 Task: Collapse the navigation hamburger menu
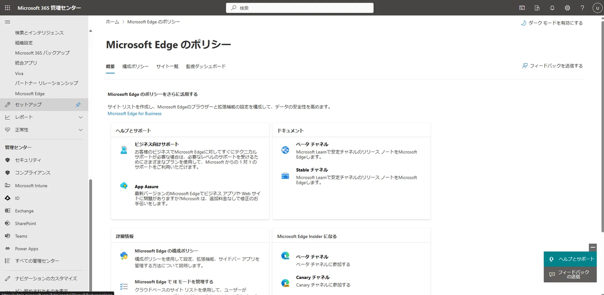click(x=8, y=22)
